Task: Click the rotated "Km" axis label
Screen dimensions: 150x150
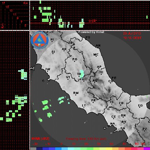Action: tap(3, 26)
